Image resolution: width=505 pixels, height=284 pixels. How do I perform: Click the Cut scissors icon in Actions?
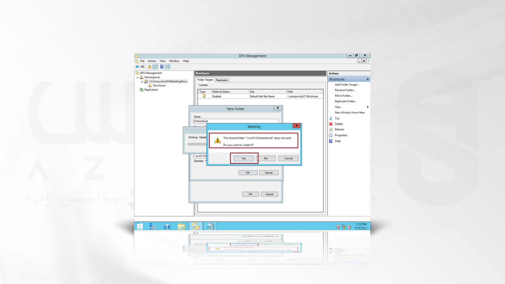[331, 118]
